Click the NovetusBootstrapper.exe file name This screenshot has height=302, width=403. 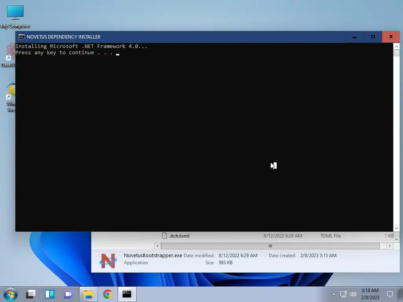(153, 256)
